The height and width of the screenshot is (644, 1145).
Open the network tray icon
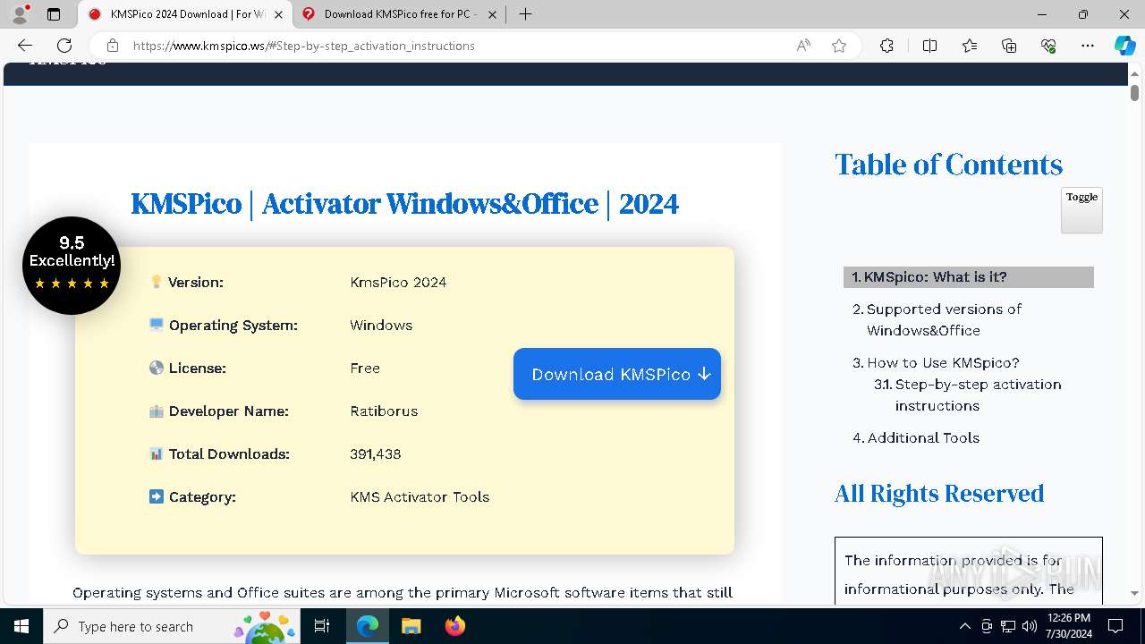1008,626
